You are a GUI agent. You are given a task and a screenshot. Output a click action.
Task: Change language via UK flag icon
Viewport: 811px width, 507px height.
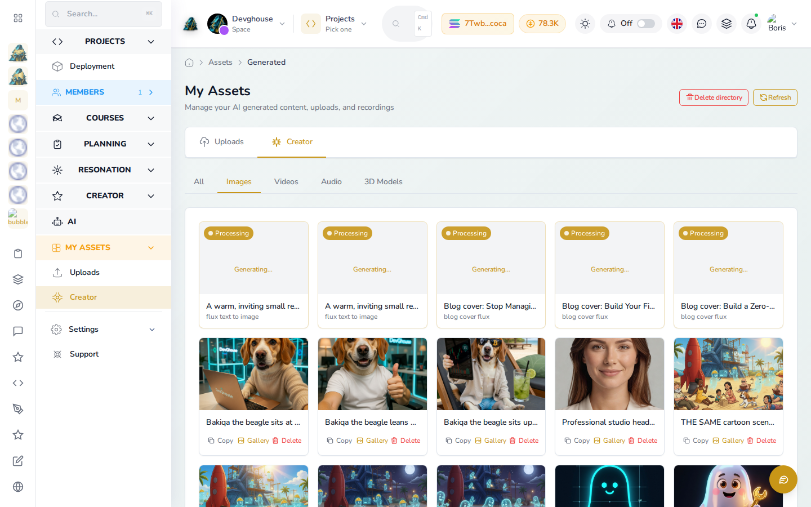[677, 24]
